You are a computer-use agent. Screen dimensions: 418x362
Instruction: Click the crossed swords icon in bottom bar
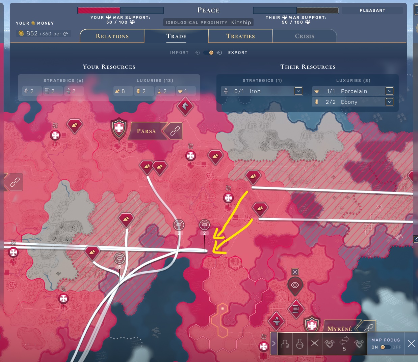tap(314, 343)
